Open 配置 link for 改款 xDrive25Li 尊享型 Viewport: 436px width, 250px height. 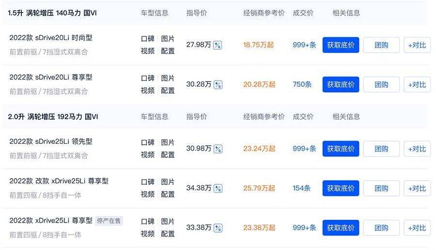point(168,194)
